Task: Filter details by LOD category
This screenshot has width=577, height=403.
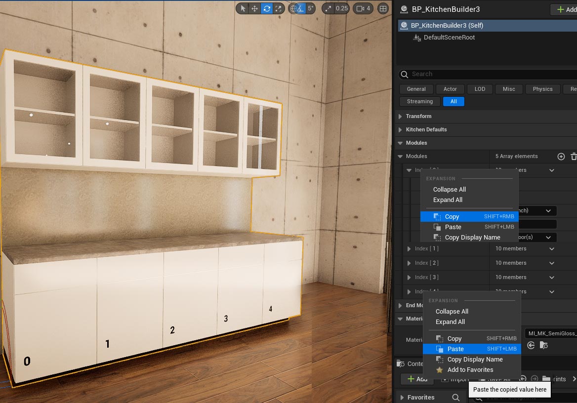Action: (x=480, y=89)
